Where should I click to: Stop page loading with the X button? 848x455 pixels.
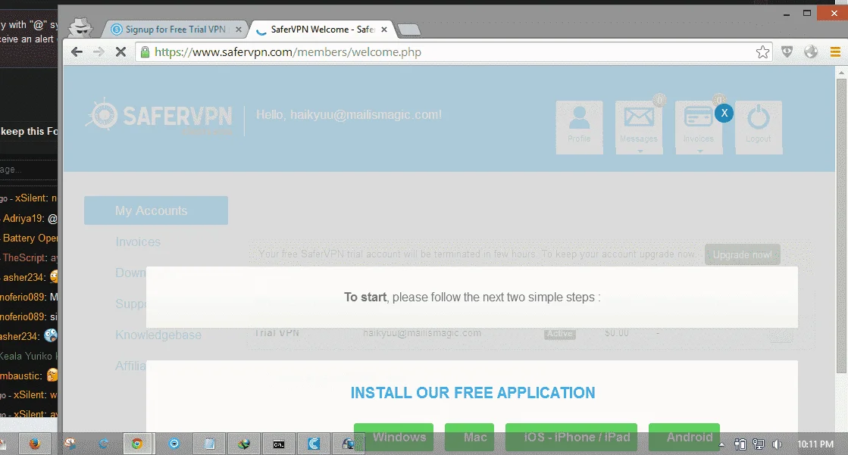click(x=120, y=52)
